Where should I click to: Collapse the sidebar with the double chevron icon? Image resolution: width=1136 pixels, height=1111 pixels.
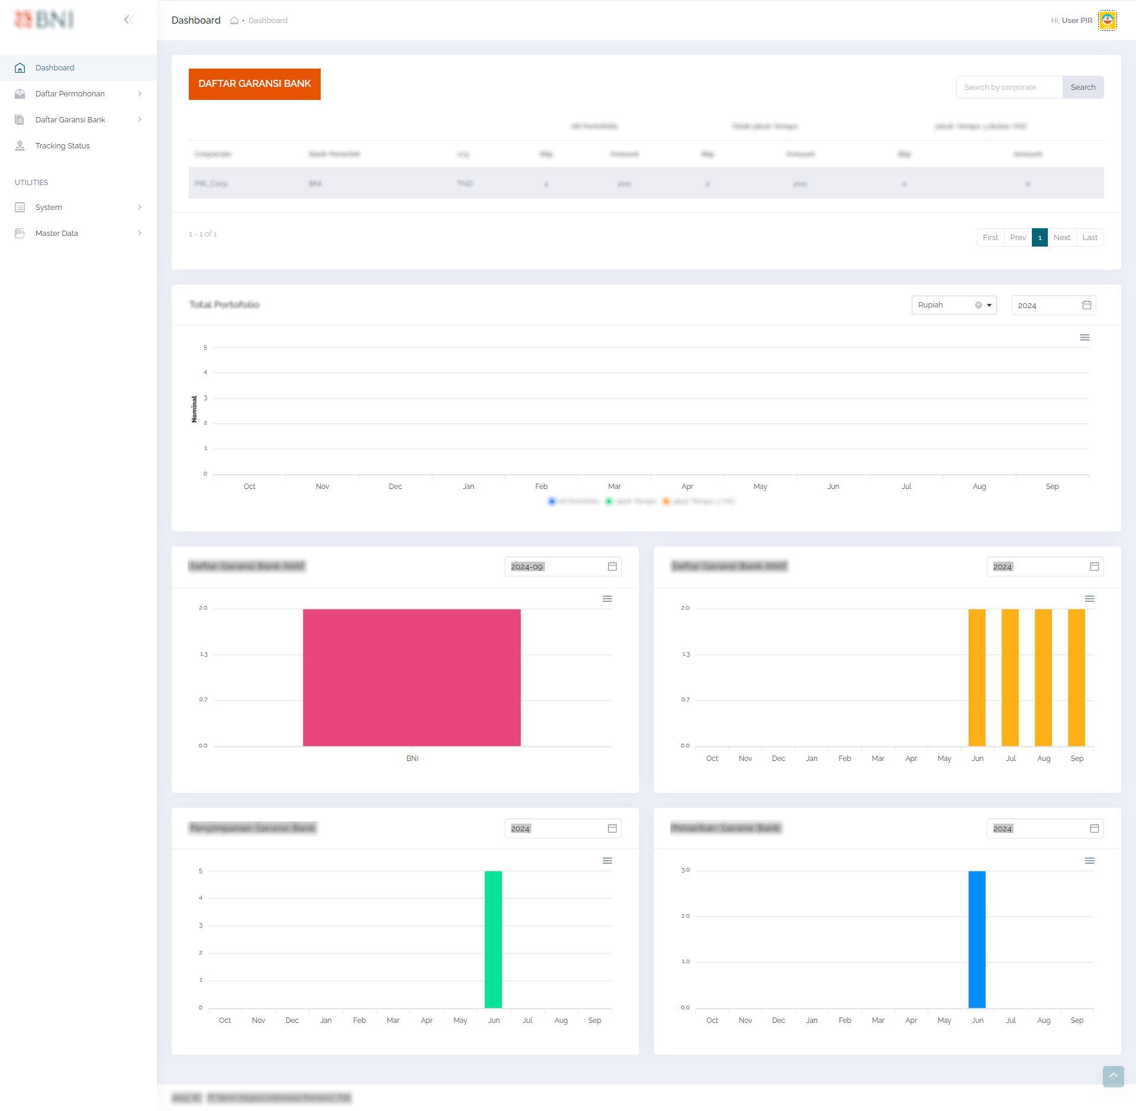(128, 20)
